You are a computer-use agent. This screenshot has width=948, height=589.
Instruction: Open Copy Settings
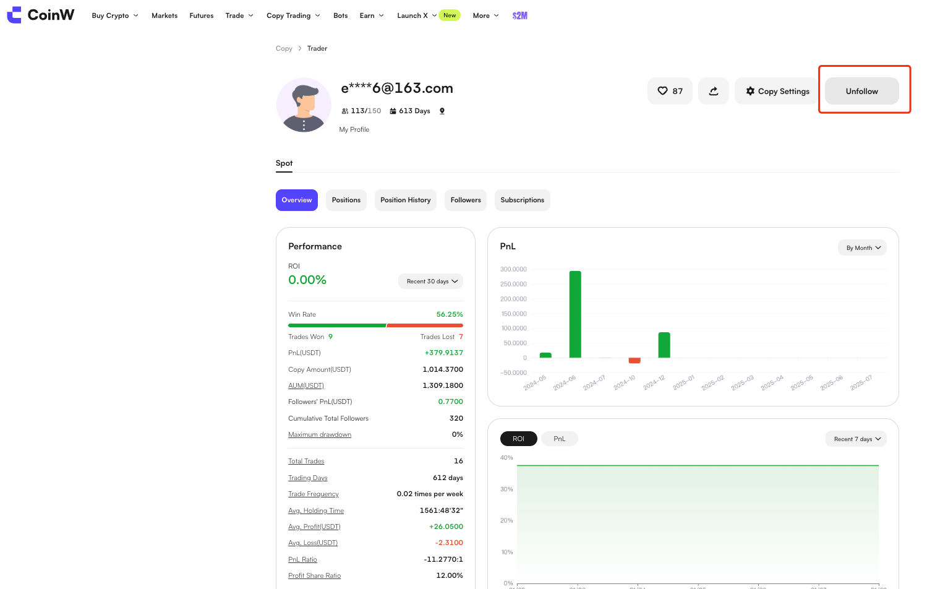point(777,91)
